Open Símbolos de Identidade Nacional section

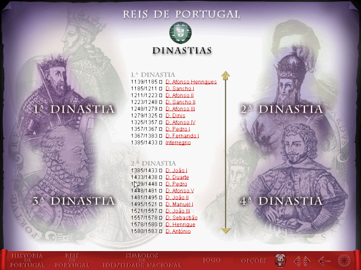tap(142, 261)
